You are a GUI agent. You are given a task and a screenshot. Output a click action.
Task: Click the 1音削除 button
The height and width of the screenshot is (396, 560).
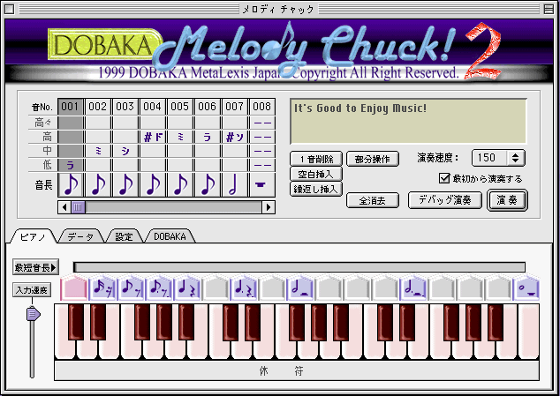point(316,159)
